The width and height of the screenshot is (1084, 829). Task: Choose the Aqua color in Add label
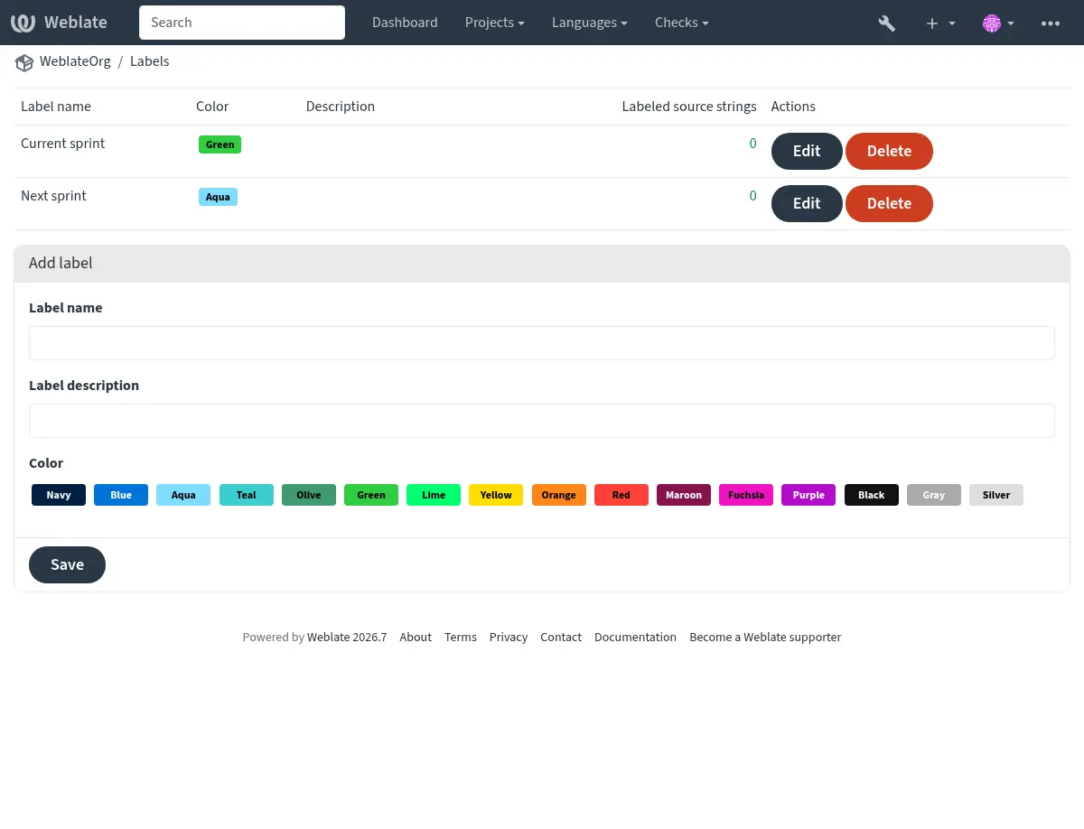pos(183,495)
